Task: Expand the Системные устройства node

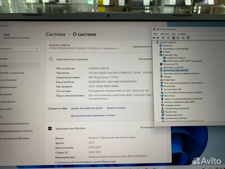Action: pos(159,118)
